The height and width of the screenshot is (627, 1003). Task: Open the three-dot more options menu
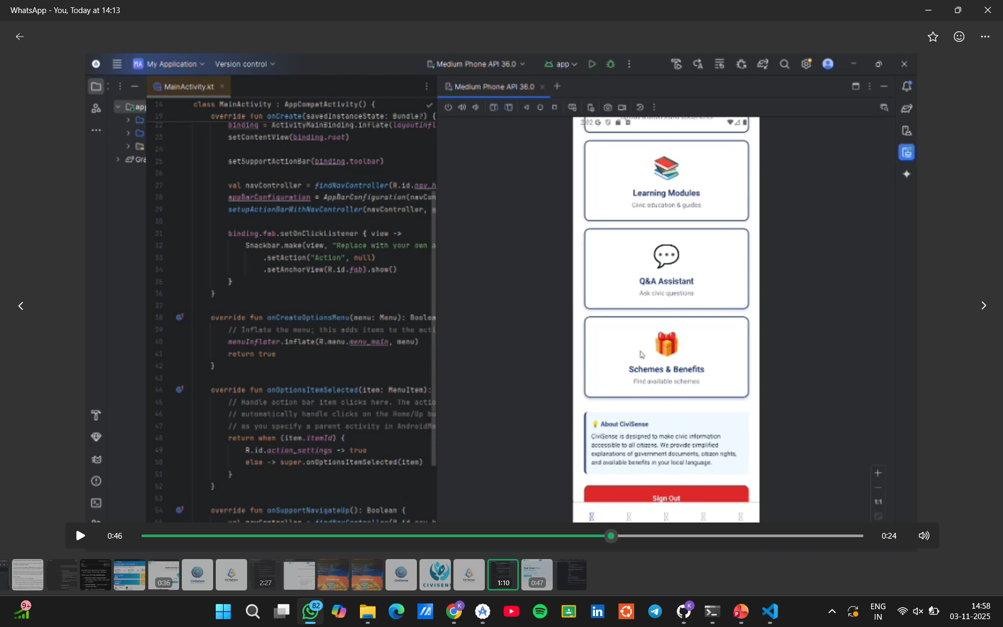(x=985, y=37)
